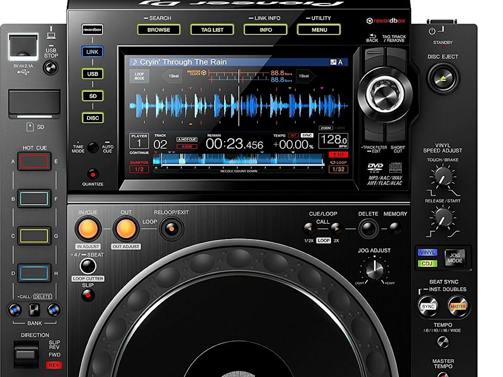Push the MEMORY button
The height and width of the screenshot is (377, 503).
395,228
